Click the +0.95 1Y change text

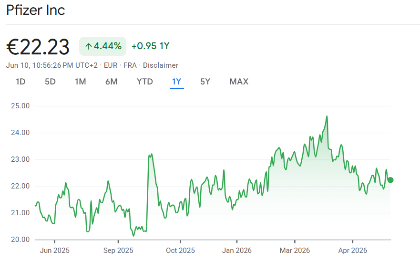point(150,46)
